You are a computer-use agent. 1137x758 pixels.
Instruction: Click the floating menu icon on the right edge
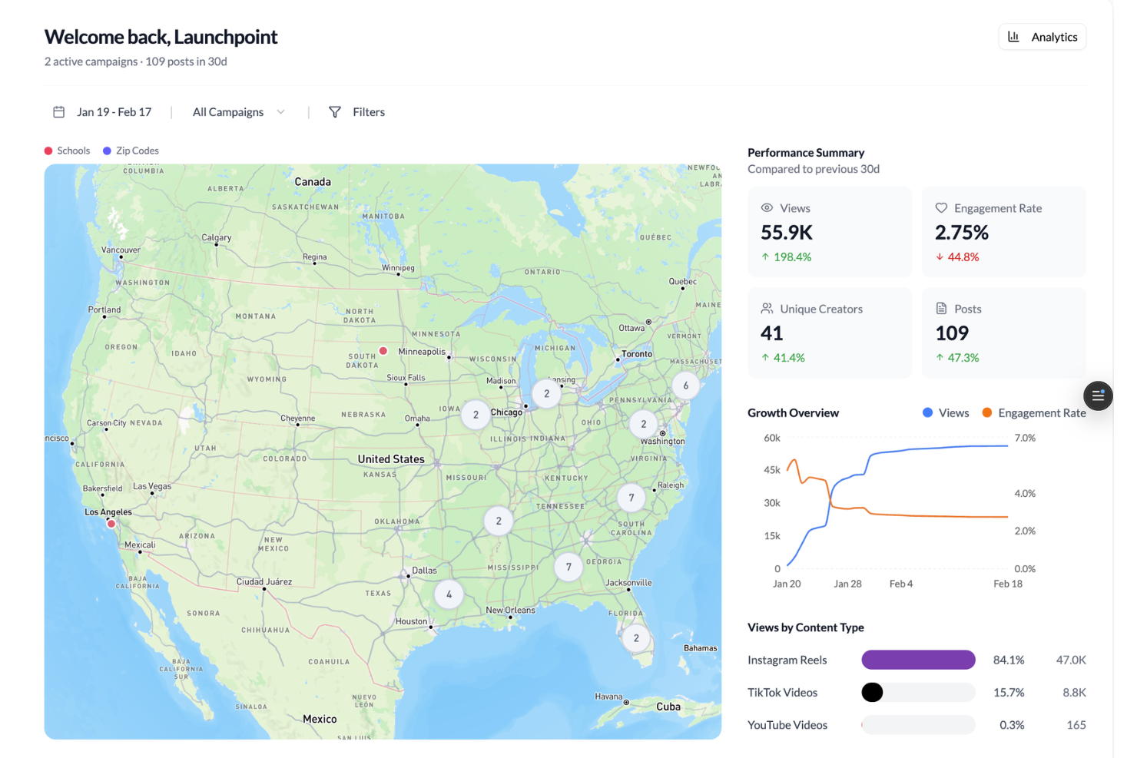(x=1098, y=396)
